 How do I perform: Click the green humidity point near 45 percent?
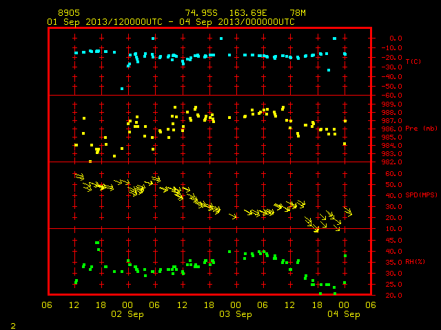pos(97,243)
